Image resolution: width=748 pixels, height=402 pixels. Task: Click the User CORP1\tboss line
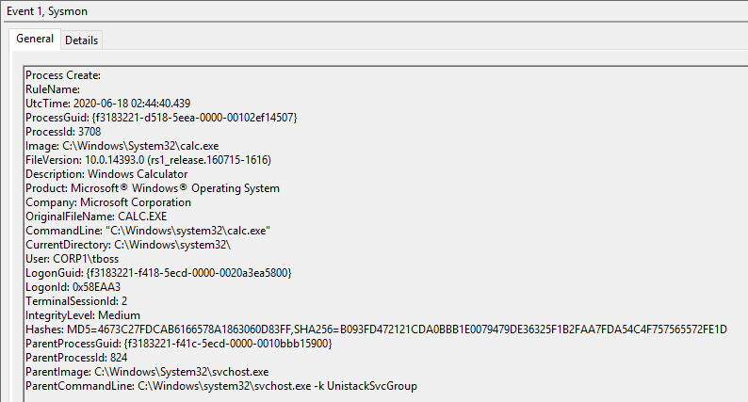click(x=72, y=259)
